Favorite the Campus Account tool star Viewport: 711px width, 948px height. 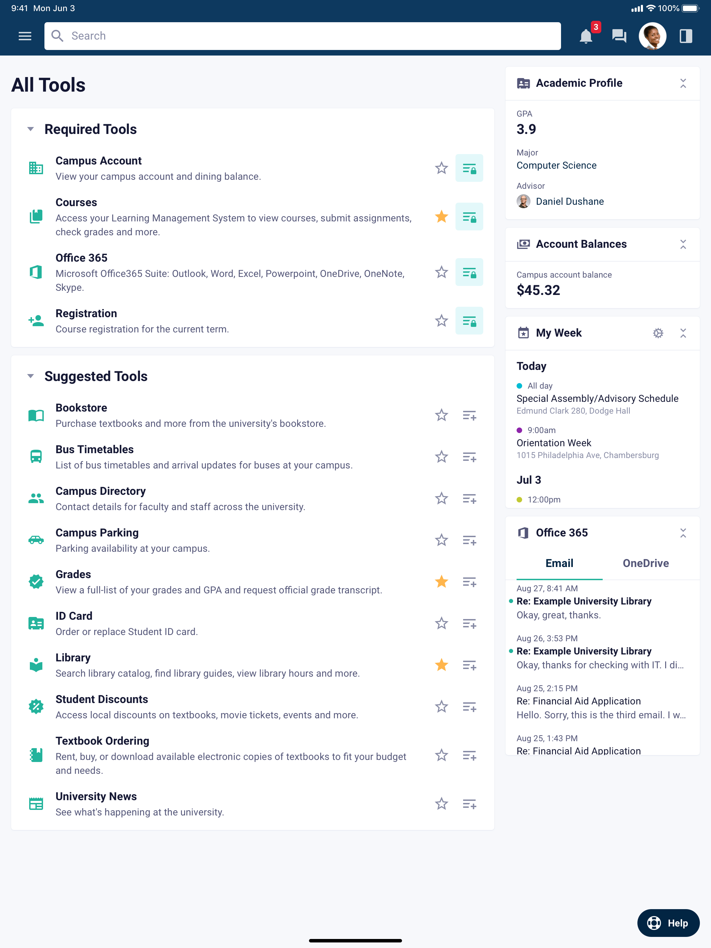coord(441,168)
